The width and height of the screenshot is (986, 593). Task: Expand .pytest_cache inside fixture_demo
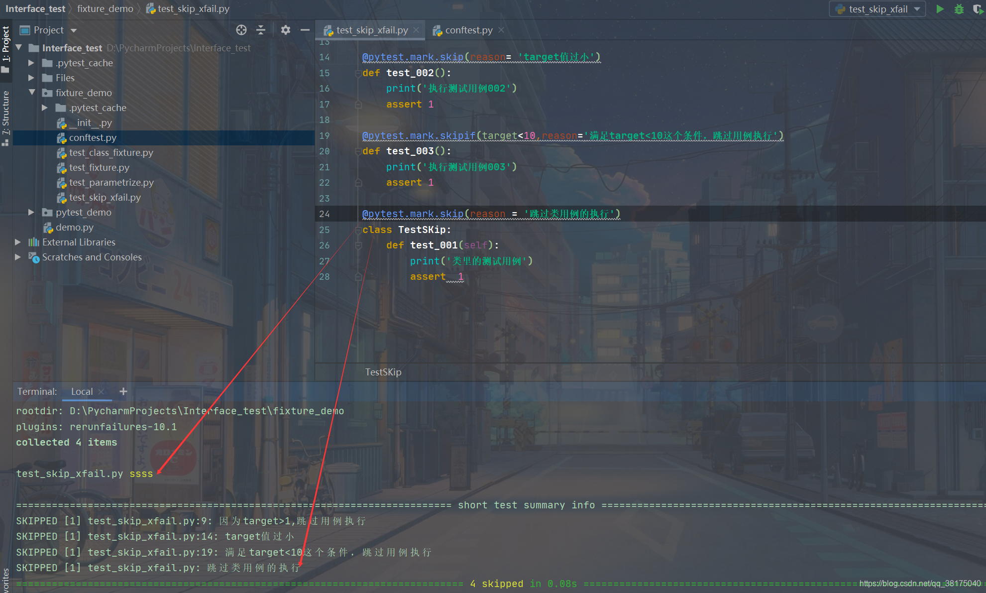[45, 108]
